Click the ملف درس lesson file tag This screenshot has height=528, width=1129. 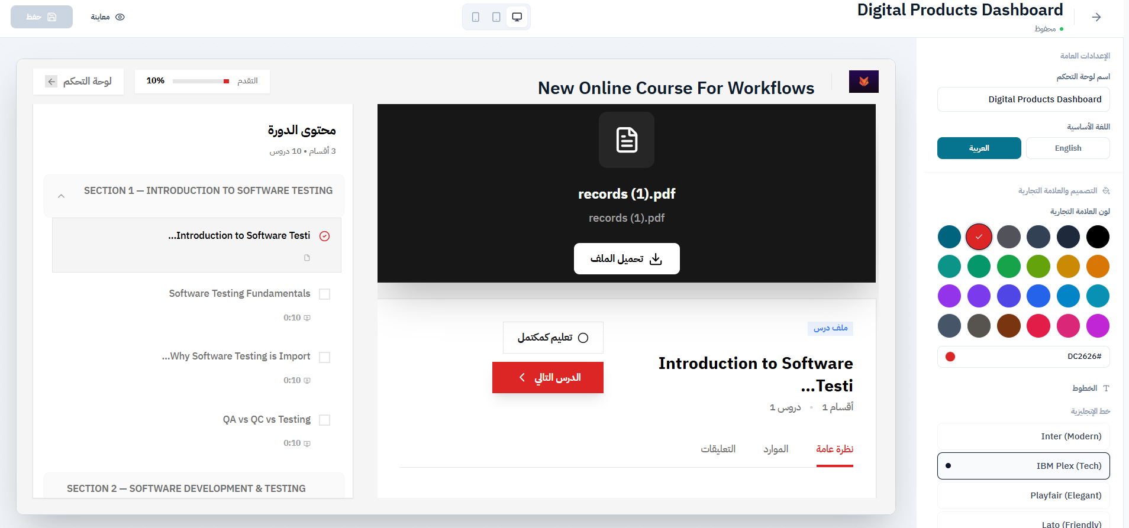[x=830, y=328]
